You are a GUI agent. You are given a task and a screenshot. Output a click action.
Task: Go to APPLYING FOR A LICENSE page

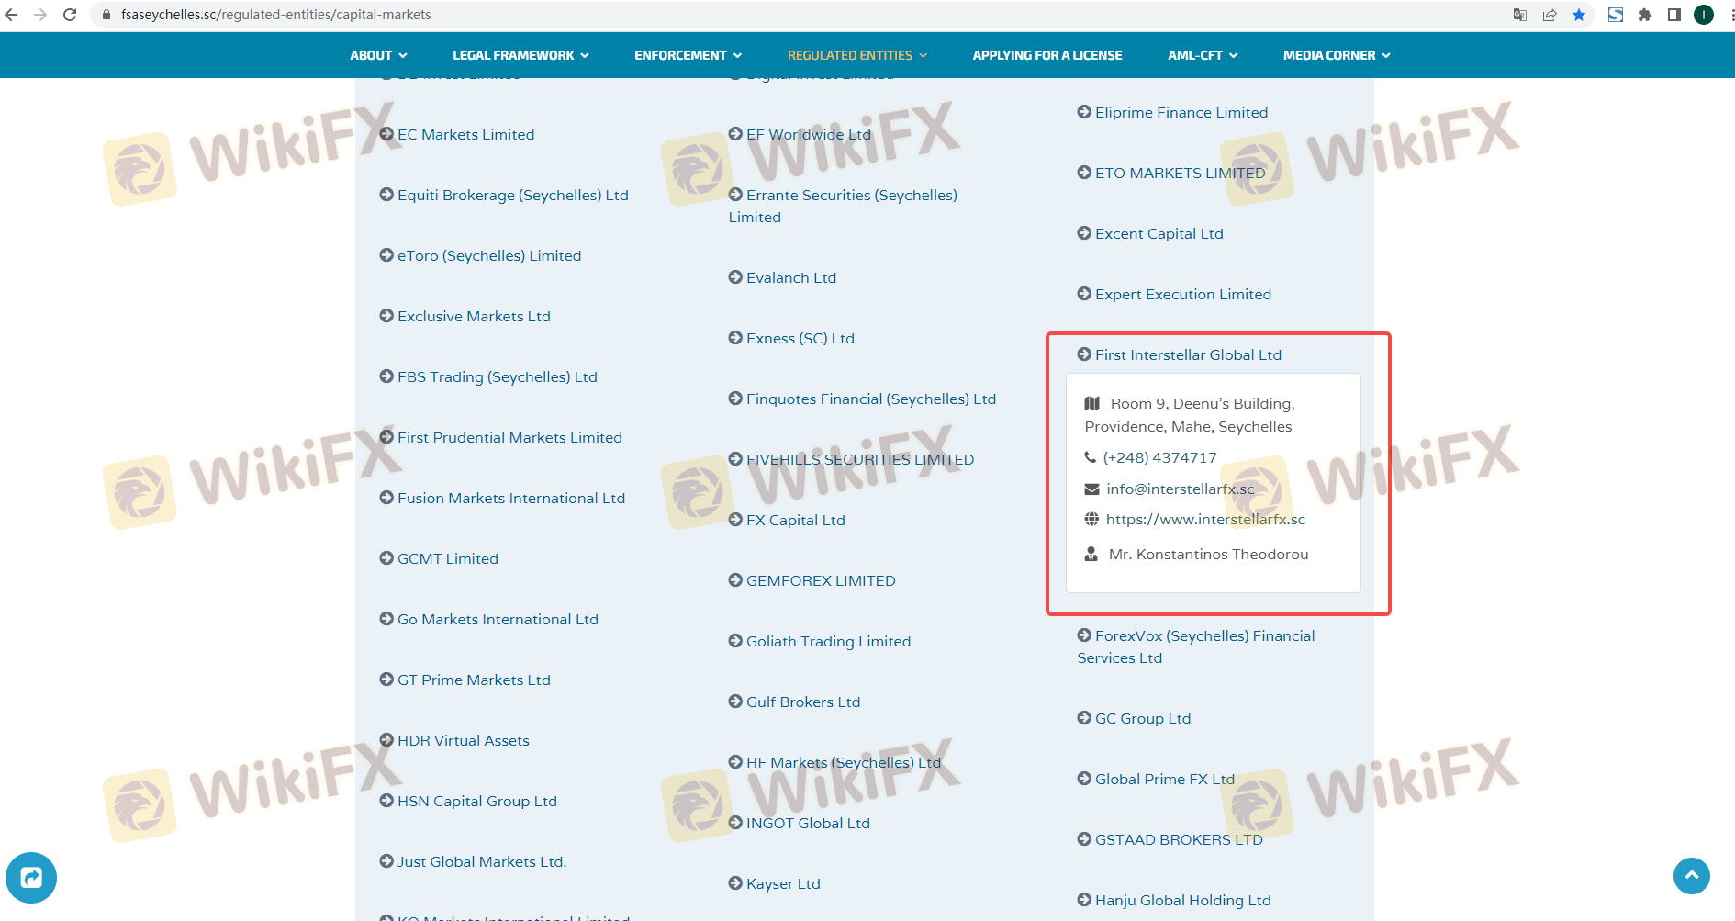pos(1047,55)
